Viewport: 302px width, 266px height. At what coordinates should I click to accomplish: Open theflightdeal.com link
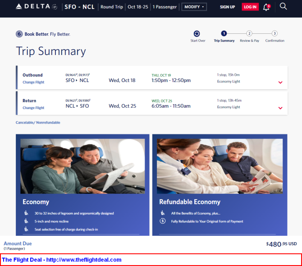click(84, 260)
